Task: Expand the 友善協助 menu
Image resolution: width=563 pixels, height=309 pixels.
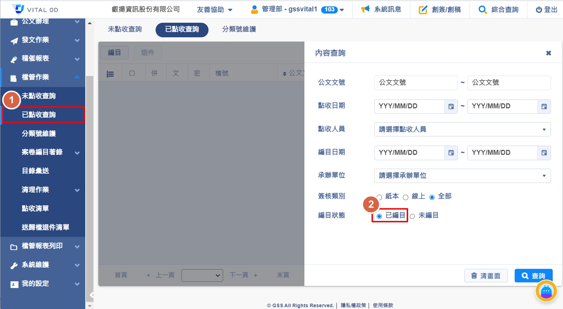Action: (x=215, y=10)
